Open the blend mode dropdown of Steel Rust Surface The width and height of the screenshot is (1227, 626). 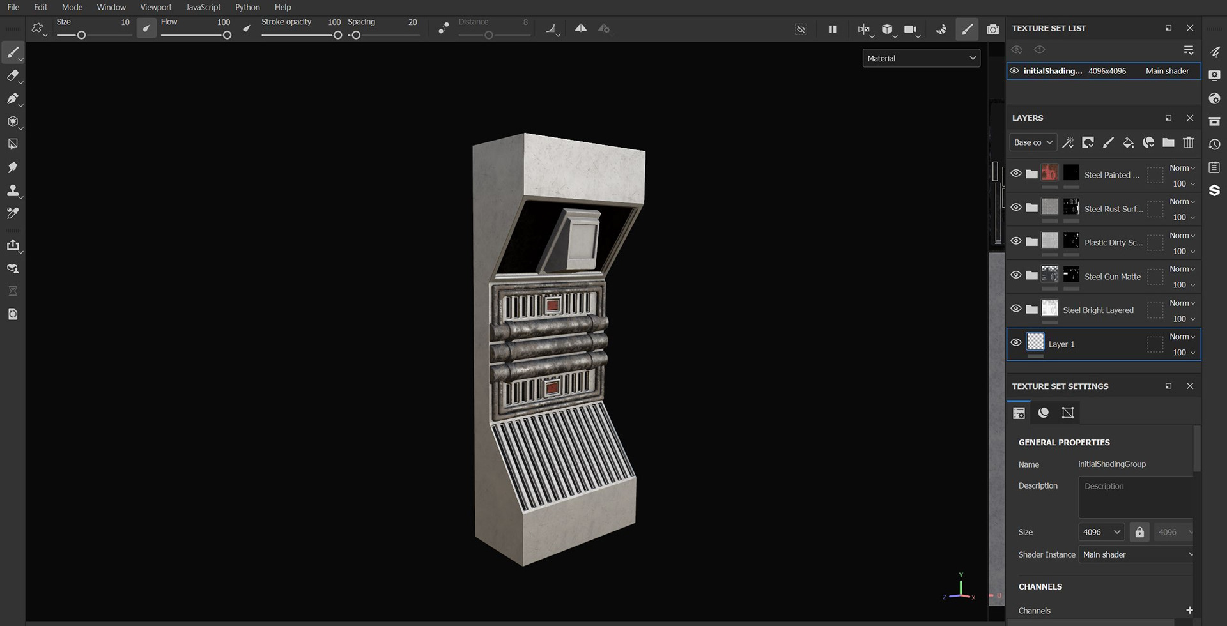(x=1181, y=201)
